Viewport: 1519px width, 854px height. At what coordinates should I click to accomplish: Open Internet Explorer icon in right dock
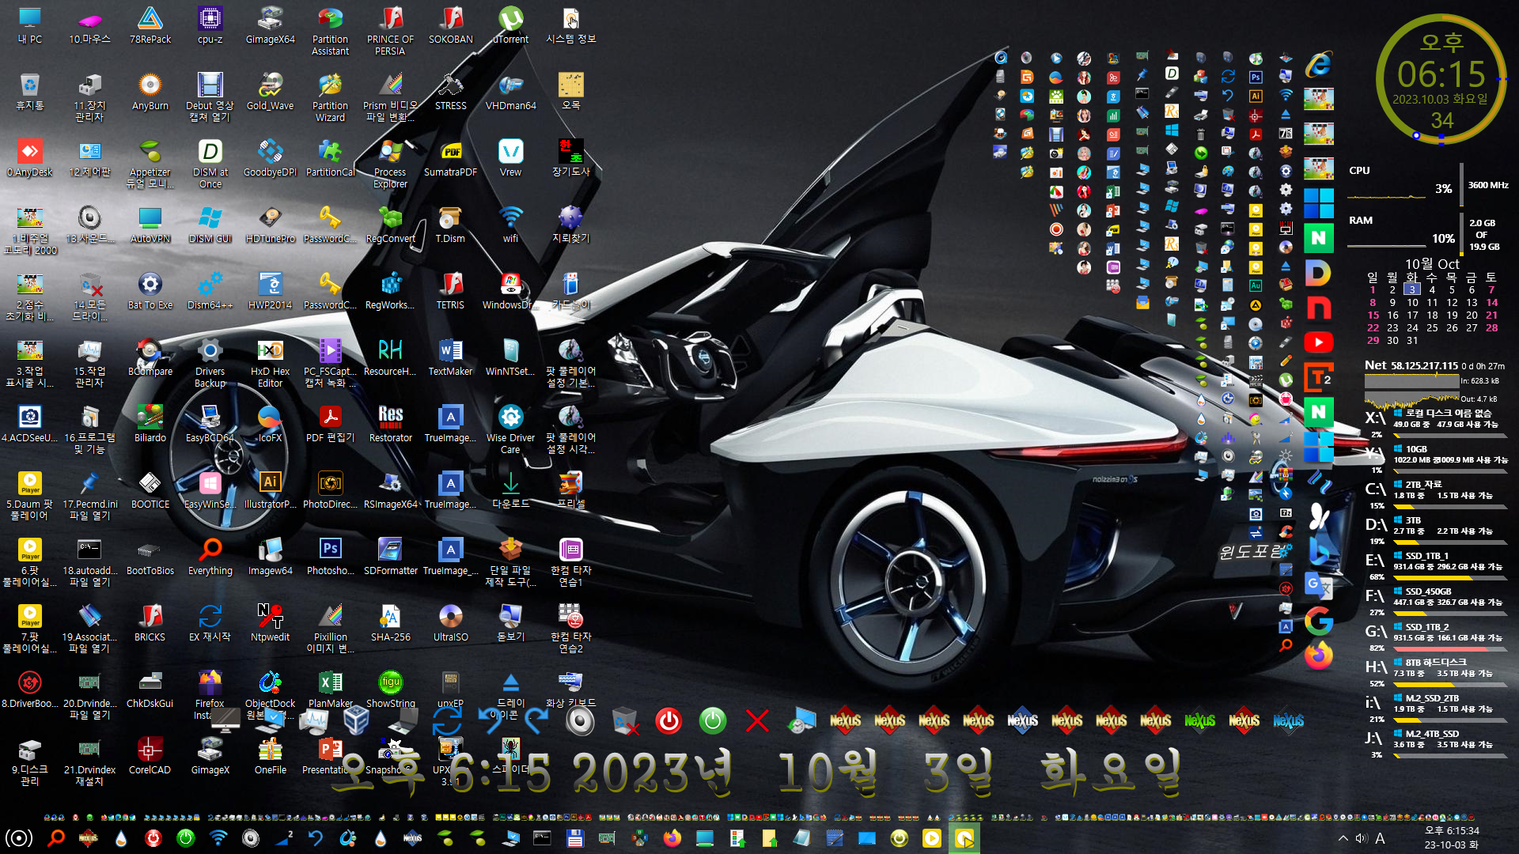pyautogui.click(x=1318, y=65)
